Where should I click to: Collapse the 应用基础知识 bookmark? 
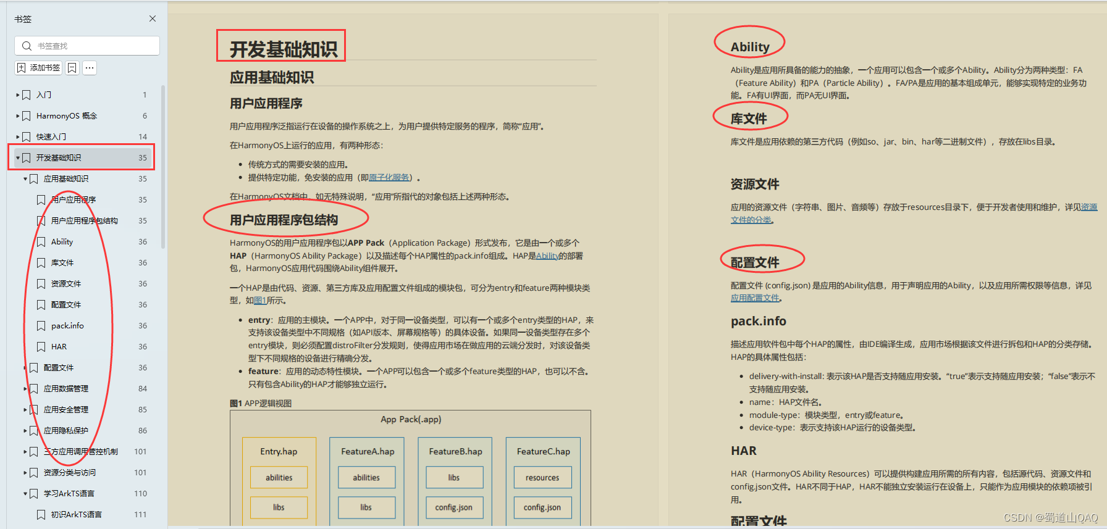pyautogui.click(x=25, y=179)
